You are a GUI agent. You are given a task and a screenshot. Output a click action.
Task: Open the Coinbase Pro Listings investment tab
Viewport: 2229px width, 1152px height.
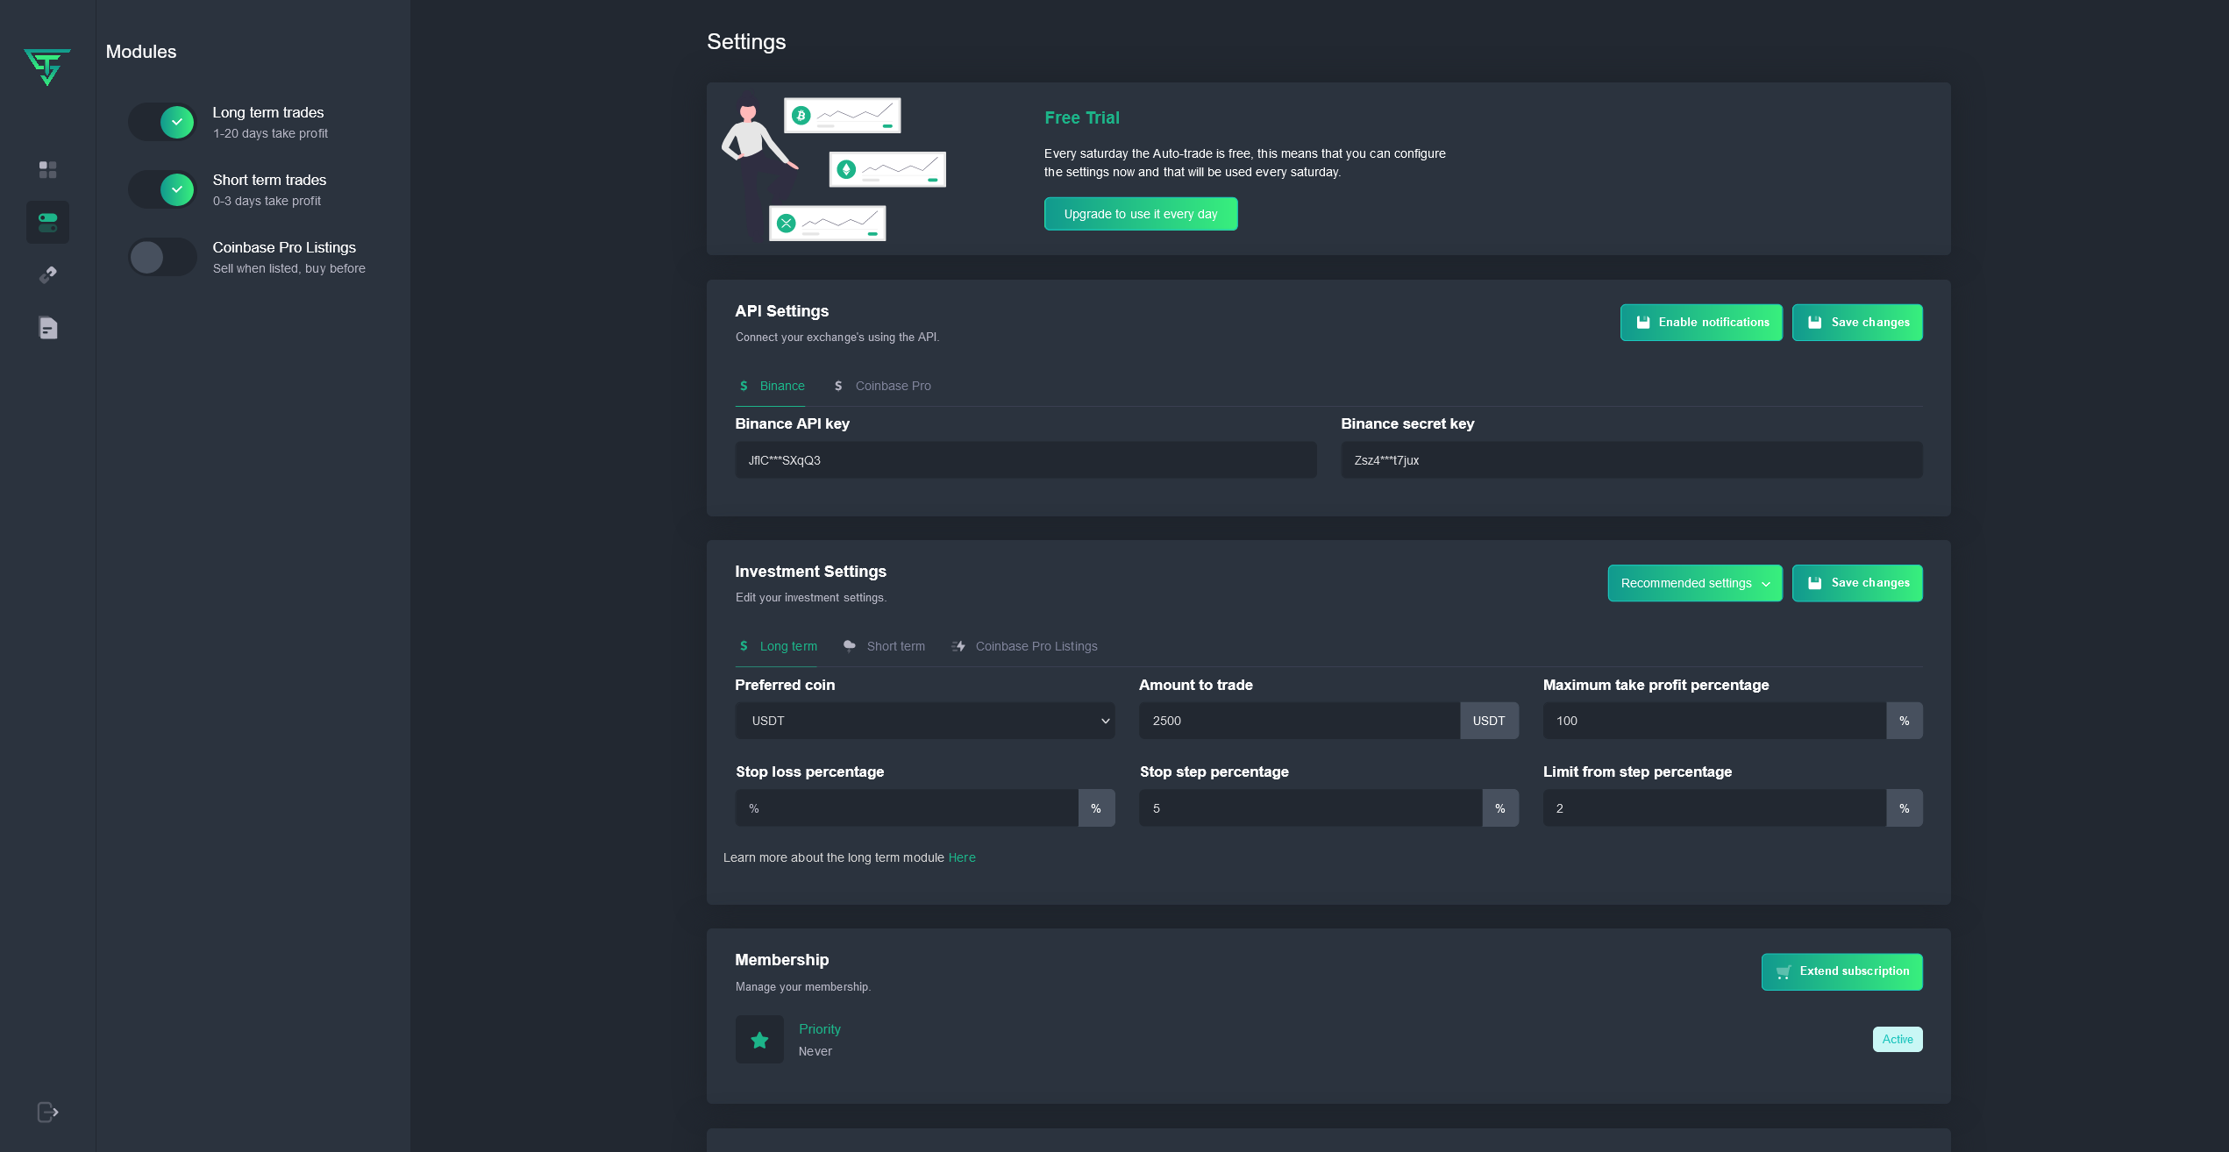pos(1024,646)
